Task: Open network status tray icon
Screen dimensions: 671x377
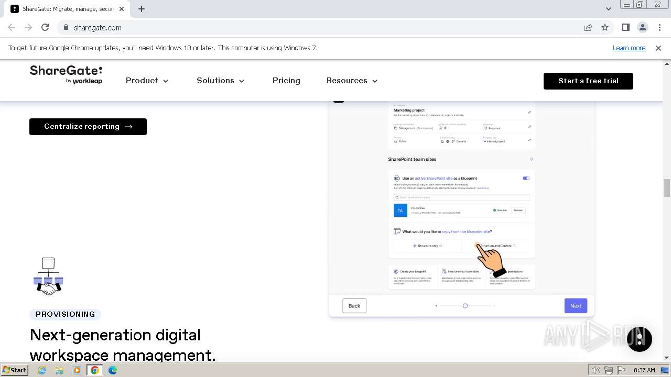Action: (x=609, y=370)
